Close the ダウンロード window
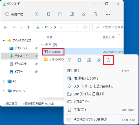139x125 pixels. pos(118,4)
